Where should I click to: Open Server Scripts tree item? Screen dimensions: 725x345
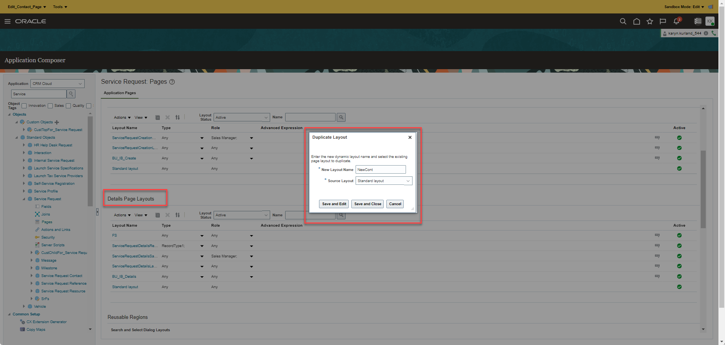click(x=53, y=245)
